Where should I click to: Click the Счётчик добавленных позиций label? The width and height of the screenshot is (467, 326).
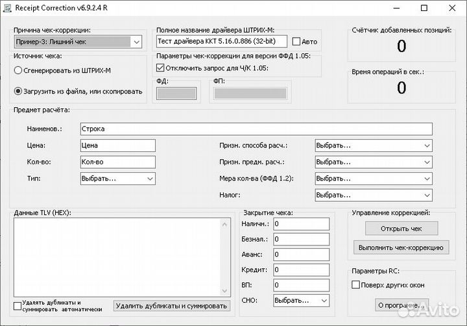(401, 30)
